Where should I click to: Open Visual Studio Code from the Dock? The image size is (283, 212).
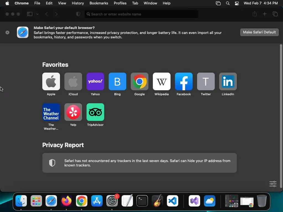pyautogui.click(x=172, y=201)
